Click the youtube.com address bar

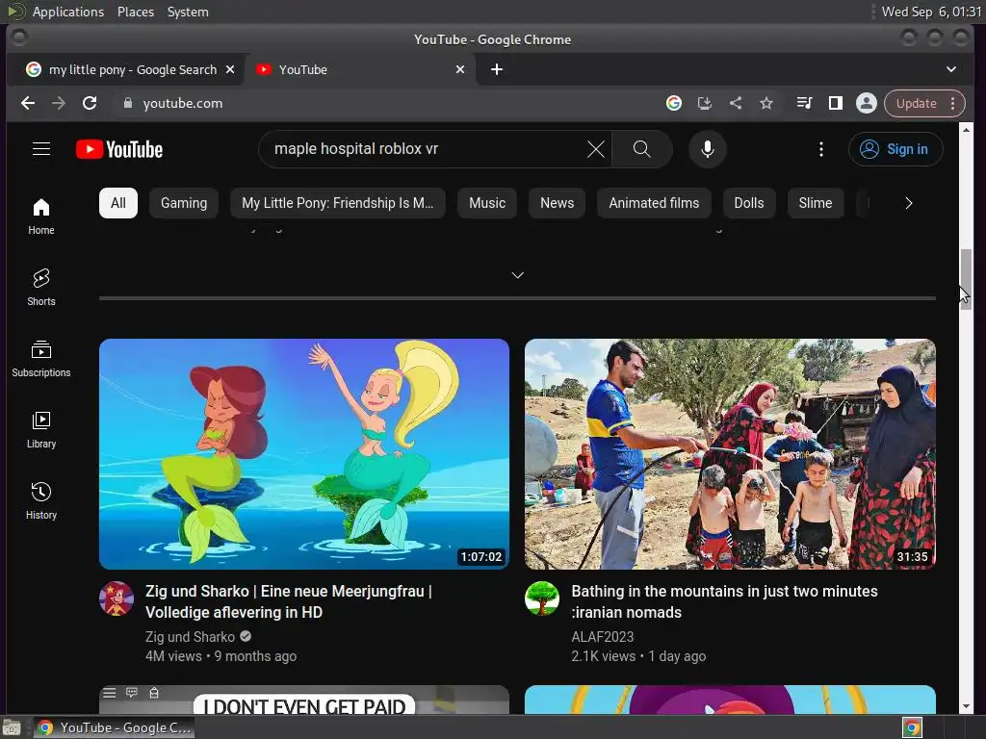point(390,103)
